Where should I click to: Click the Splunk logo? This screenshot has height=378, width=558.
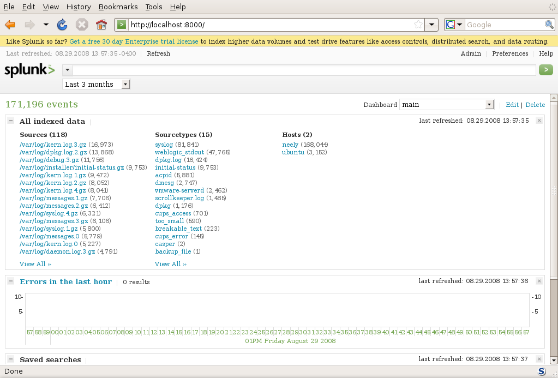[x=29, y=70]
